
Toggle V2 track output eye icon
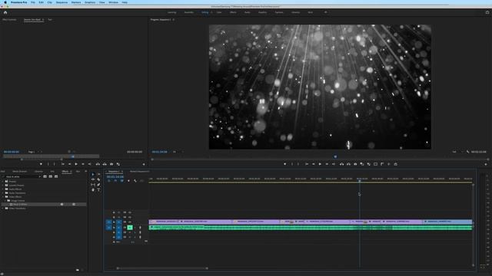pos(130,217)
